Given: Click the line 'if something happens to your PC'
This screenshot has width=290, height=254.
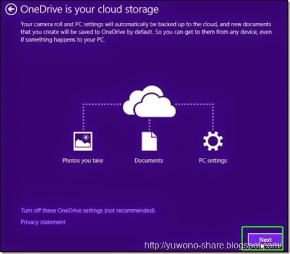Looking at the screenshot, I should [63, 40].
